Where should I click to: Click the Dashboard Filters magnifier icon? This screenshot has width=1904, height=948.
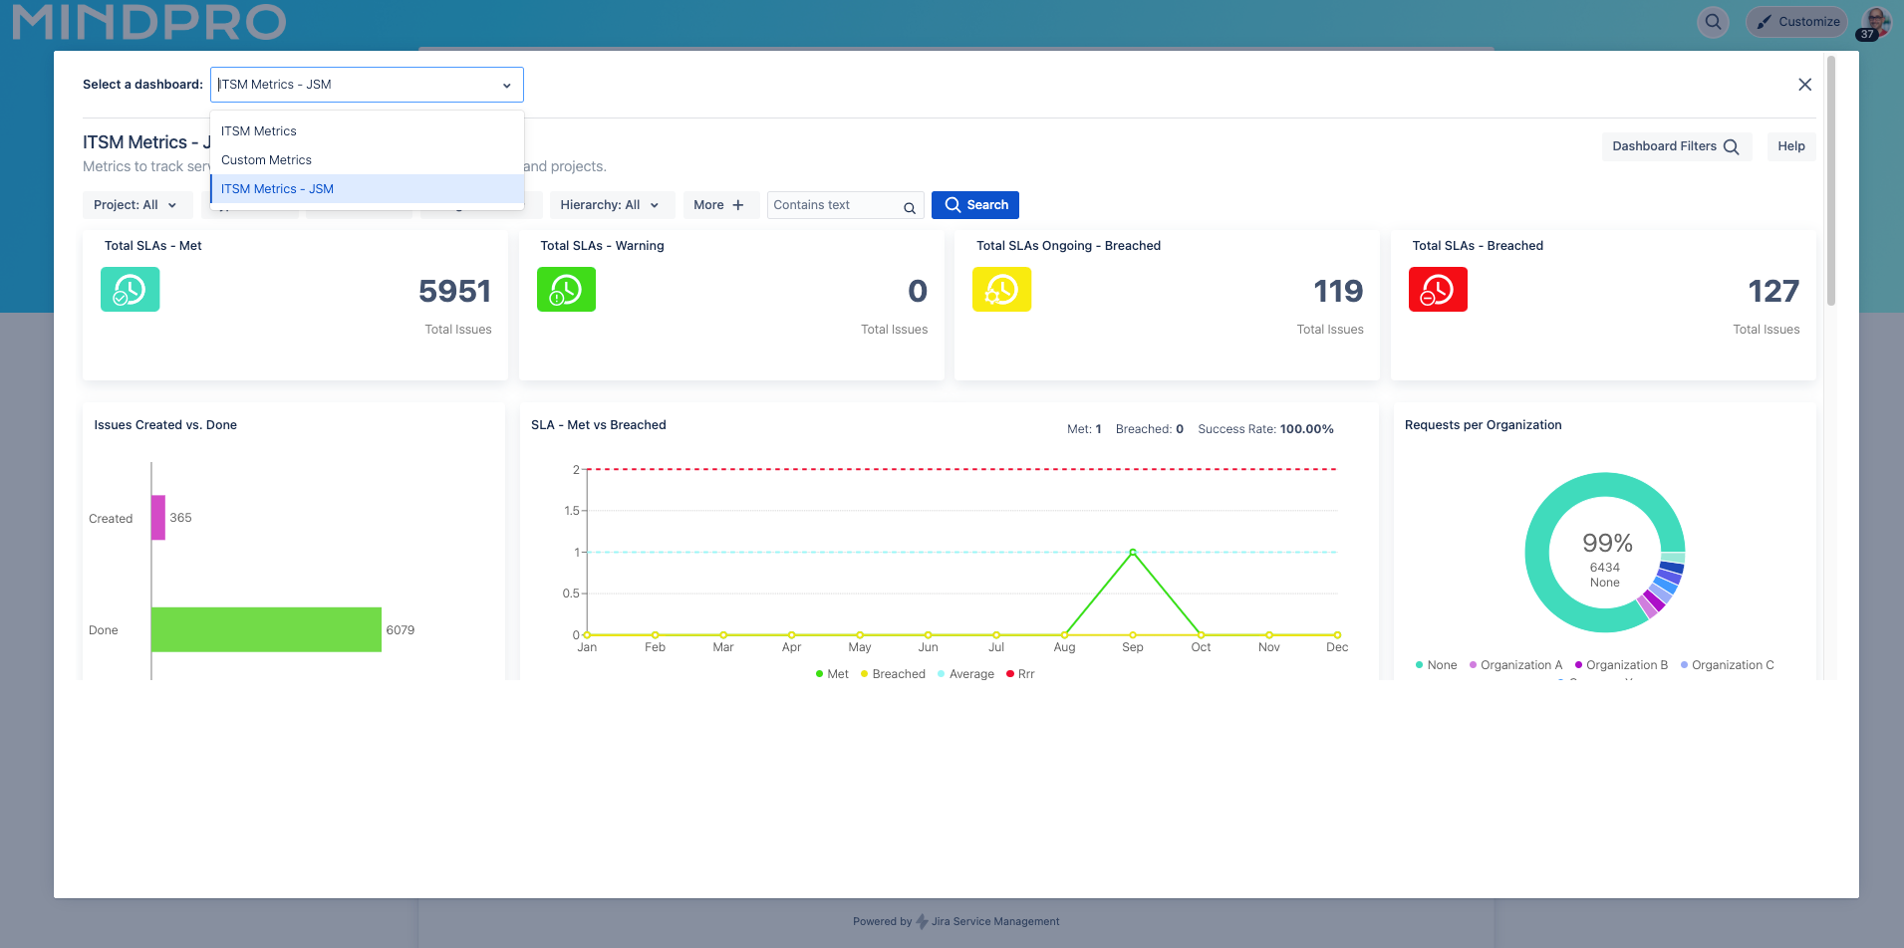pos(1734,145)
